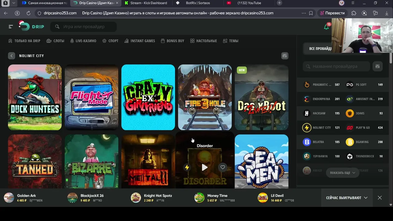Open the Fire in the Hole 3 game

(205, 97)
